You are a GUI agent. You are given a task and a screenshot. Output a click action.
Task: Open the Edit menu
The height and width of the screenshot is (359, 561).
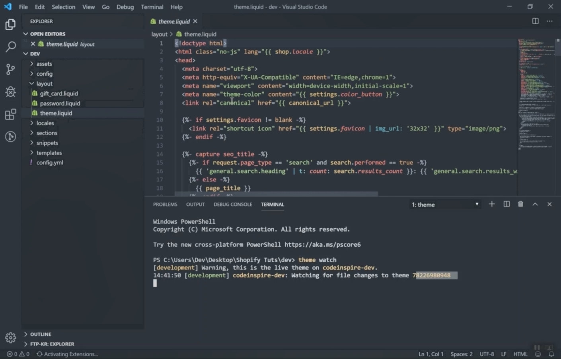40,7
